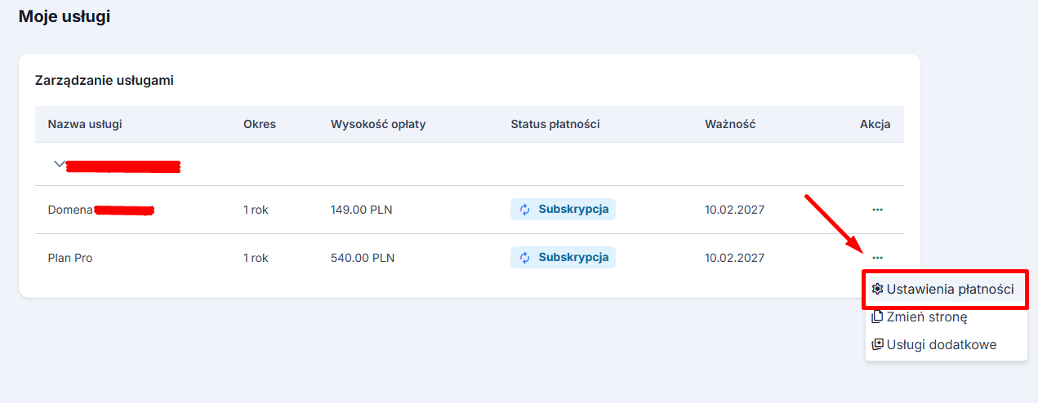This screenshot has height=403, width=1038.
Task: Click the pages icon beside Zmień stronę
Action: tap(878, 317)
